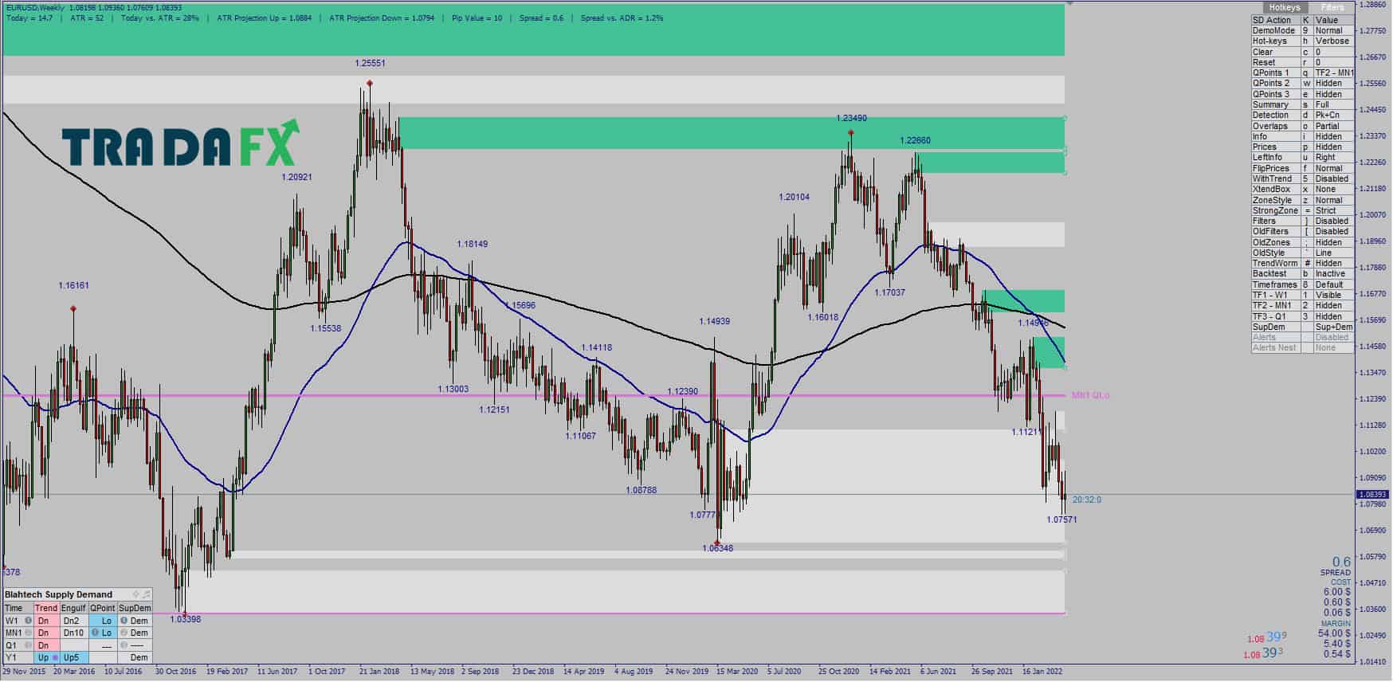Click the 0.6 SPREAD value readout
The image size is (1393, 682).
1341,562
